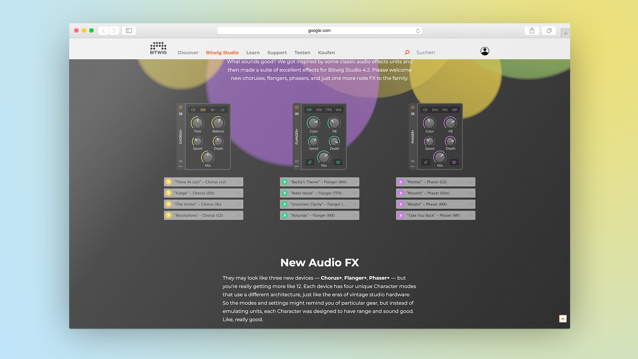Image resolution: width=638 pixels, height=359 pixels.
Task: Select the MF character mode in Phaser+
Action: click(455, 110)
